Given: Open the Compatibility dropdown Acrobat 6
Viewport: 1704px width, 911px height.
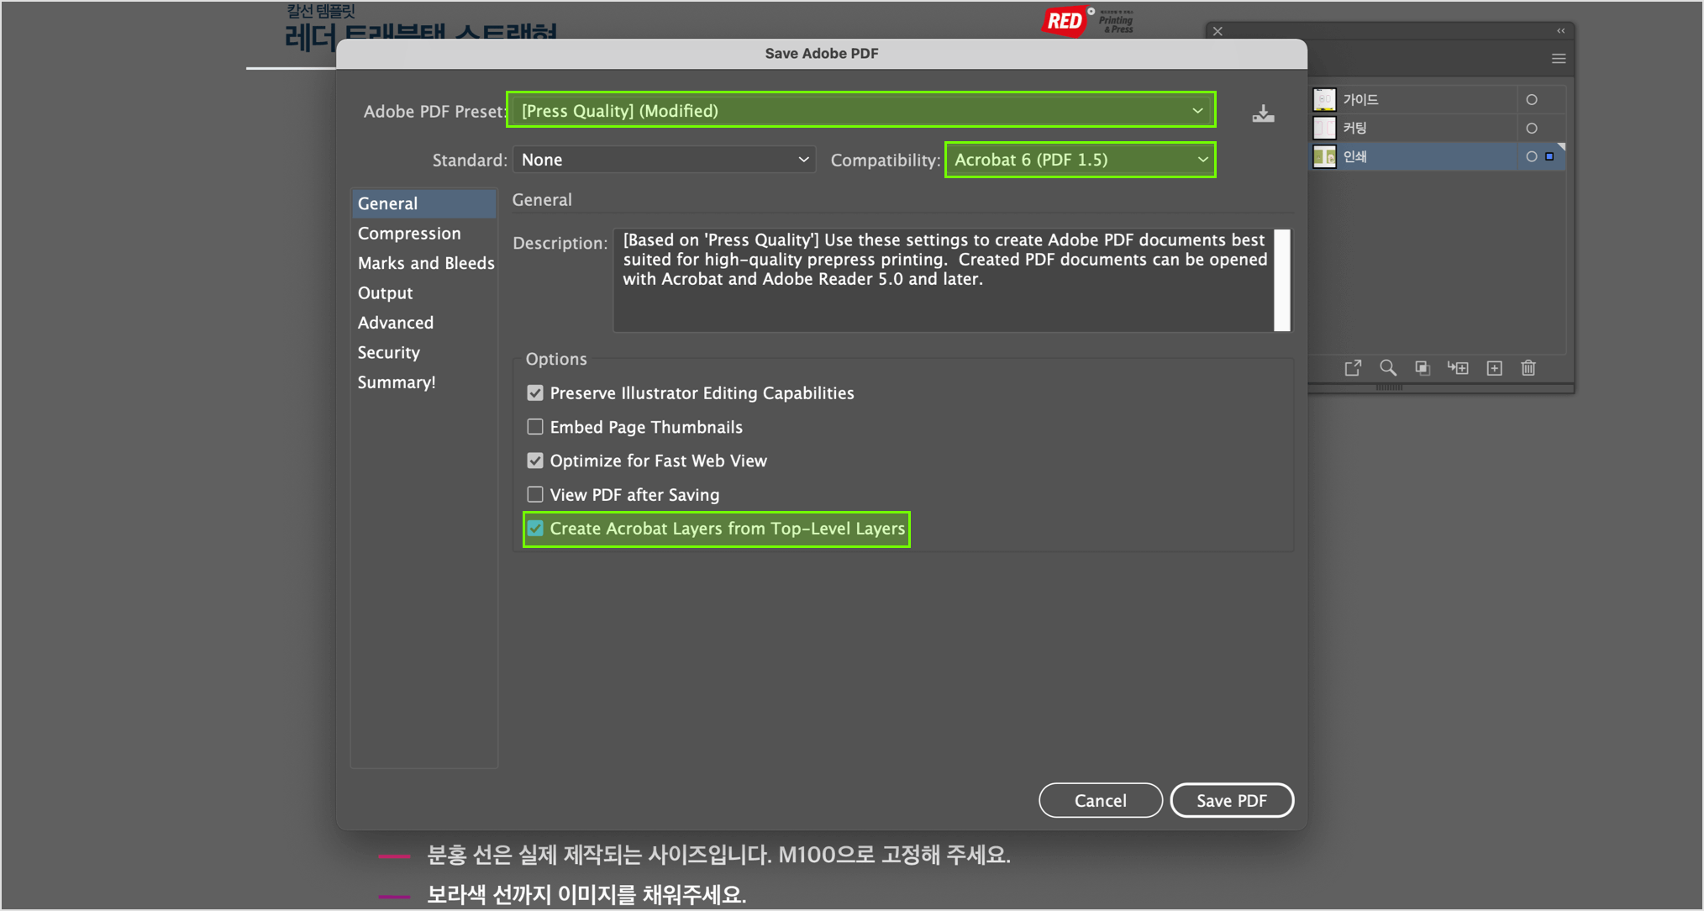Looking at the screenshot, I should point(1081,160).
